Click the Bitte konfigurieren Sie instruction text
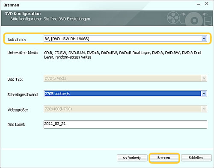This screenshot has height=168, width=214. point(51,19)
